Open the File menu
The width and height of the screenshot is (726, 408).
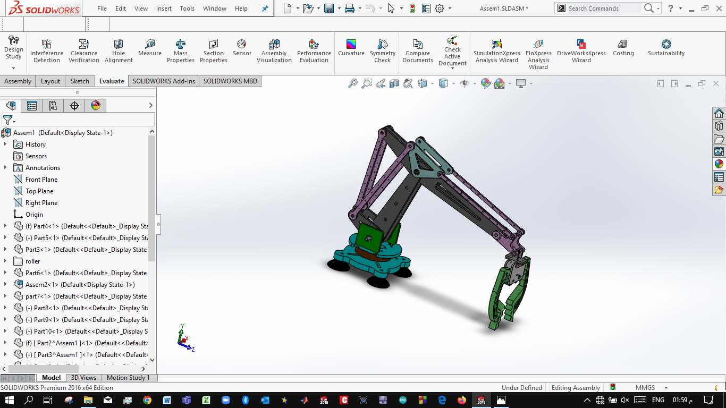pos(102,8)
